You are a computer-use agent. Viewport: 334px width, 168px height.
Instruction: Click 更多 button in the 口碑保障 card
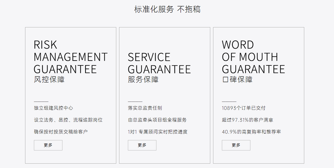click(236, 145)
